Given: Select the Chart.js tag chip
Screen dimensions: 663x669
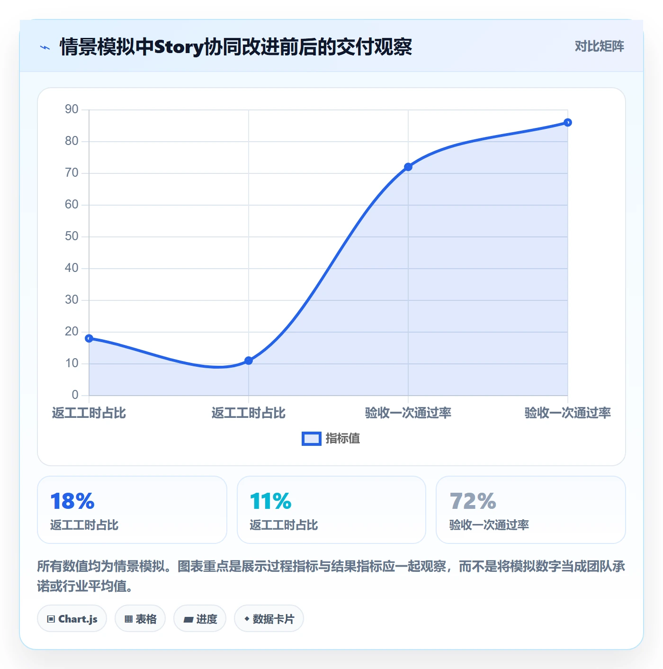Looking at the screenshot, I should coord(72,618).
